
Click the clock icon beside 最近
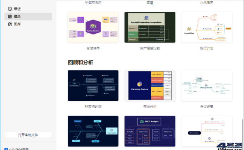click(10, 9)
